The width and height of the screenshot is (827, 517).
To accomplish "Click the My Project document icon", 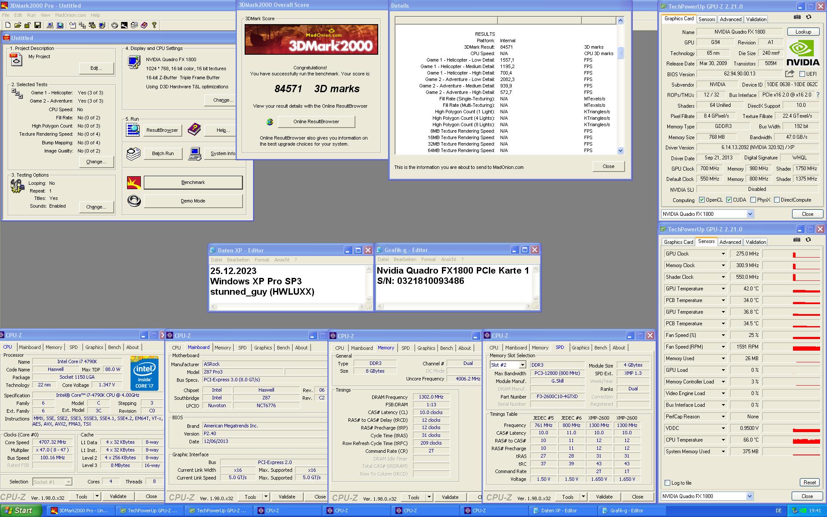I will (x=16, y=59).
